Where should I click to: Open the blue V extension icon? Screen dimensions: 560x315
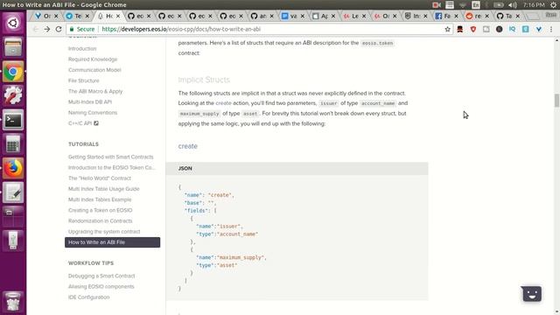pyautogui.click(x=539, y=29)
